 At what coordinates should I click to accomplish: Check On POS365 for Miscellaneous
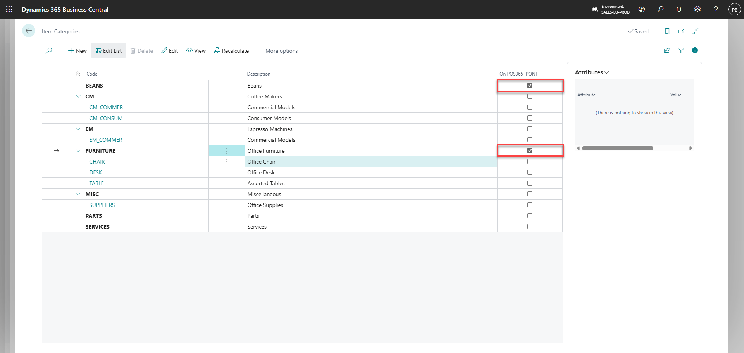[530, 194]
